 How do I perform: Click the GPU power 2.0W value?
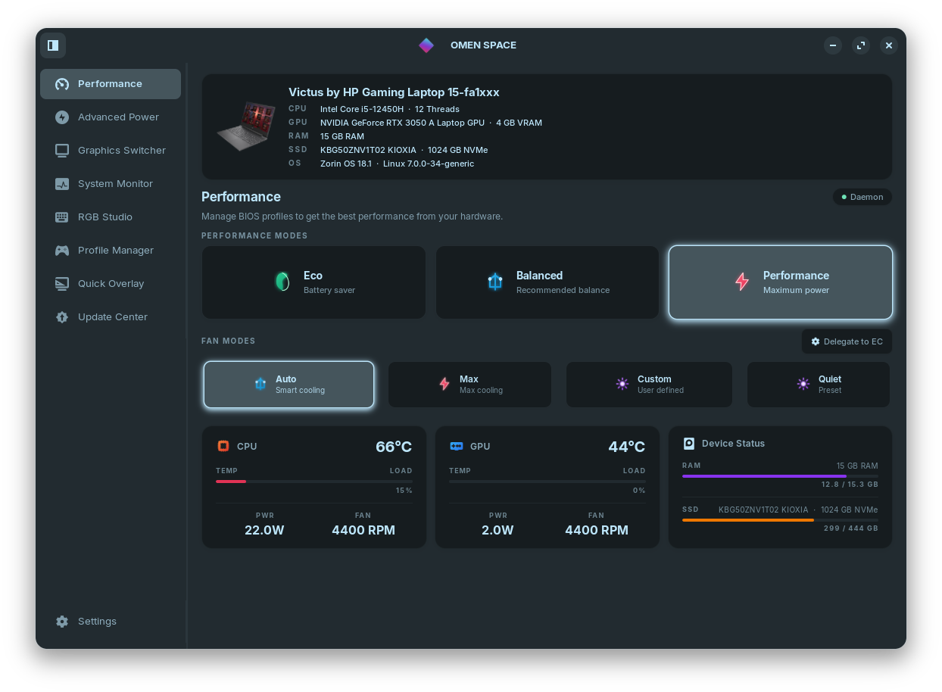point(498,530)
